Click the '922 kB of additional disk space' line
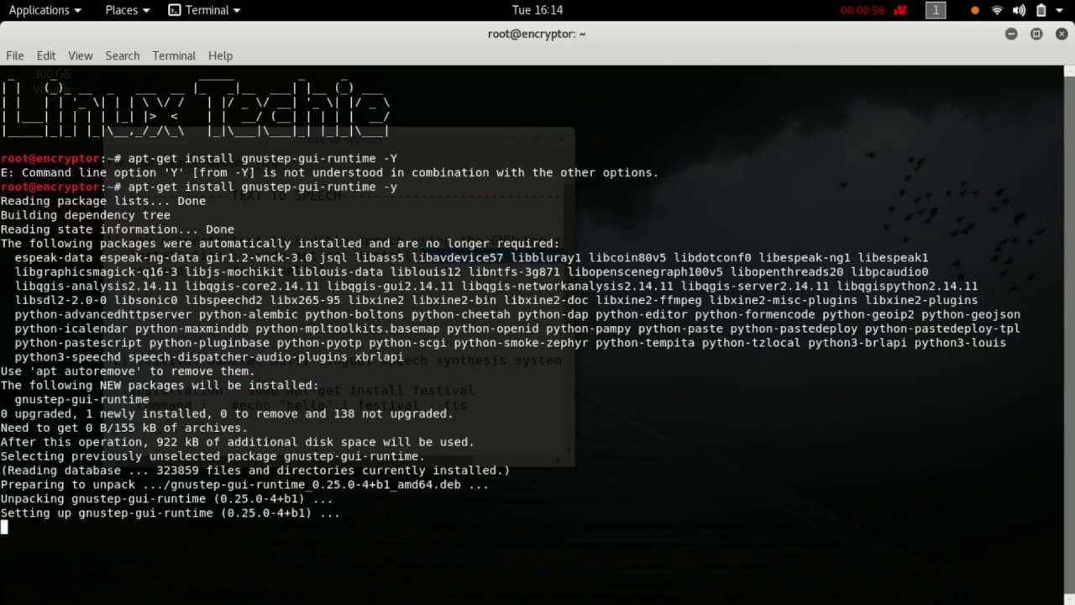The image size is (1075, 605). pos(238,442)
